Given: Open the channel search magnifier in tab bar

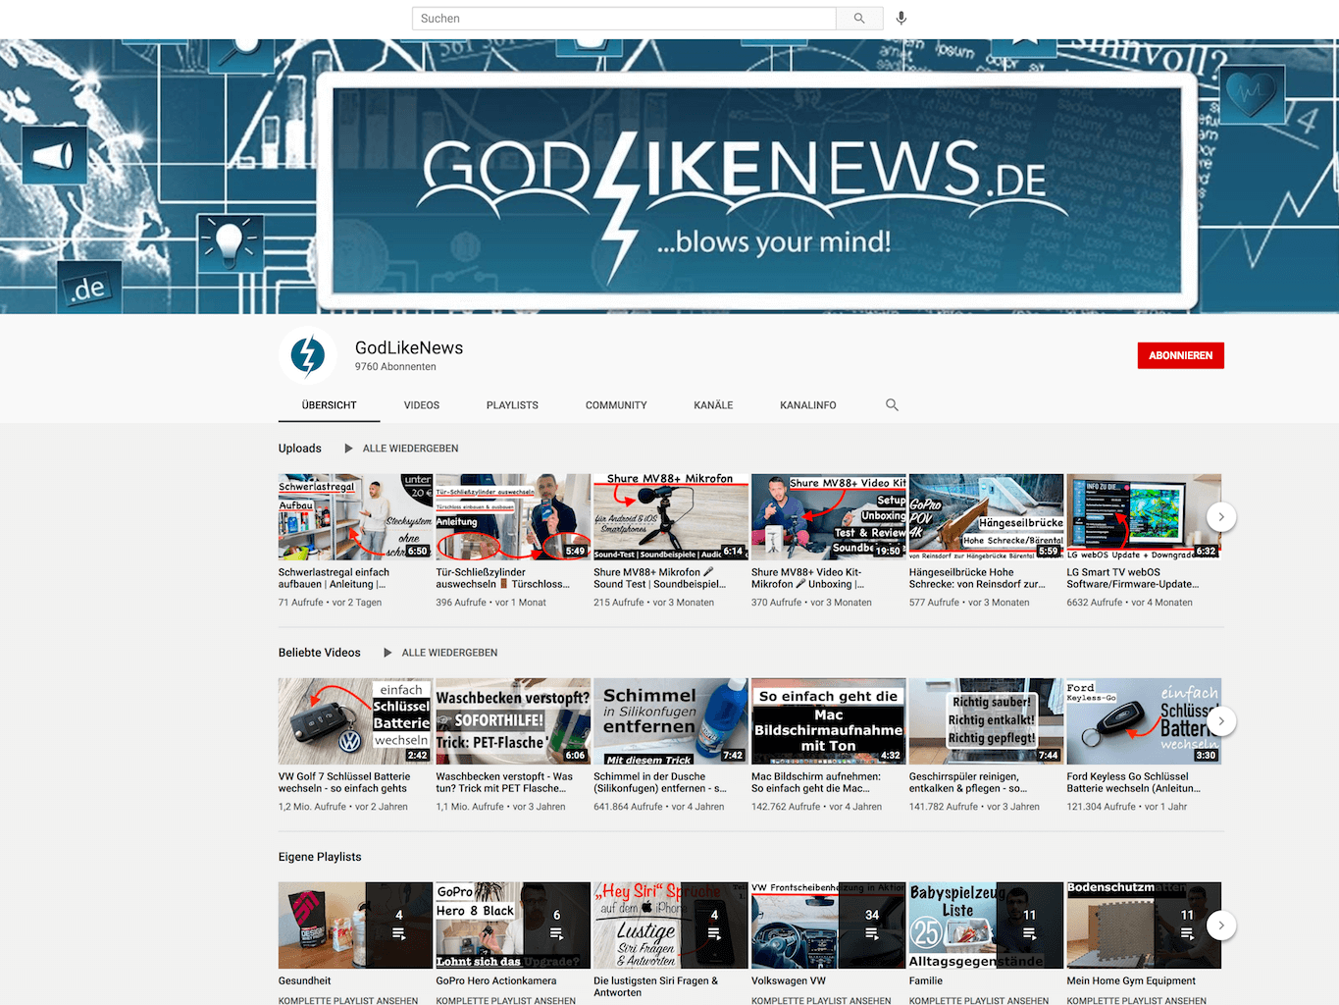Looking at the screenshot, I should pyautogui.click(x=892, y=404).
